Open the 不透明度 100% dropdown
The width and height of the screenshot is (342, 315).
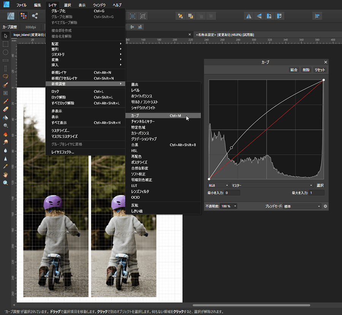(x=229, y=206)
